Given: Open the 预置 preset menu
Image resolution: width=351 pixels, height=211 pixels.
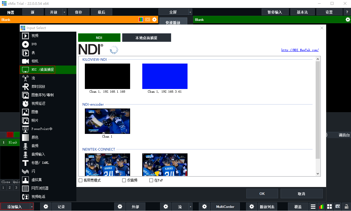Looking at the screenshot, I should 11,12.
